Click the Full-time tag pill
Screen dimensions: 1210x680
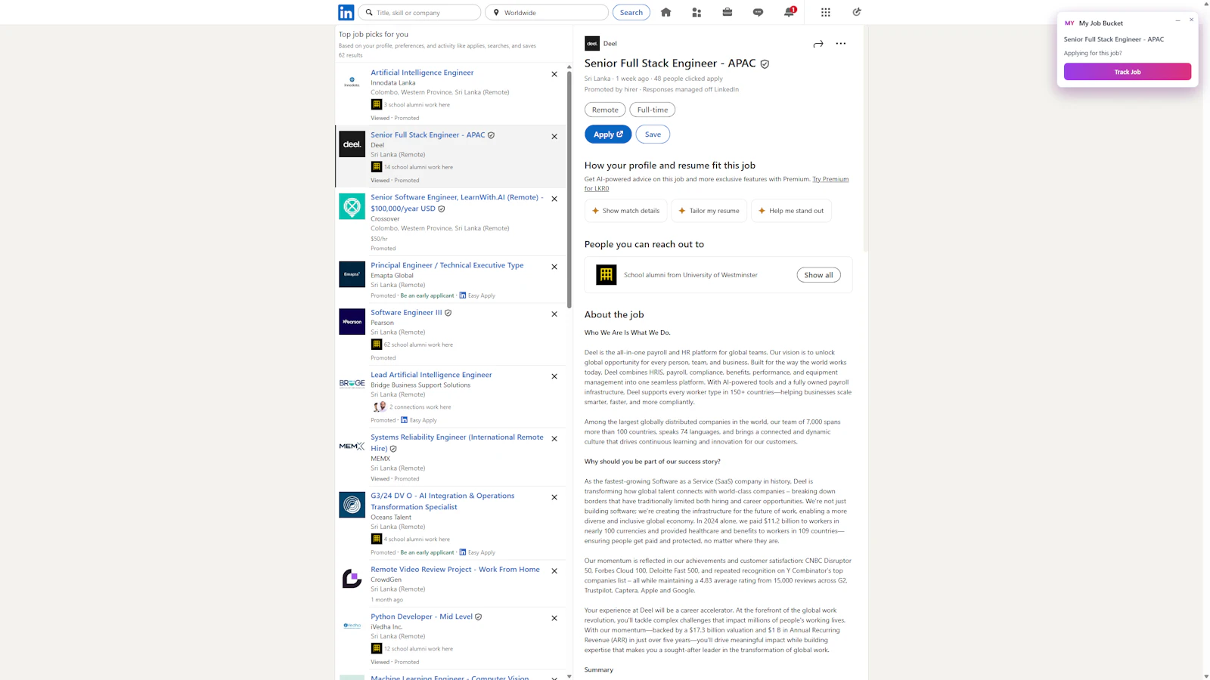coord(653,110)
